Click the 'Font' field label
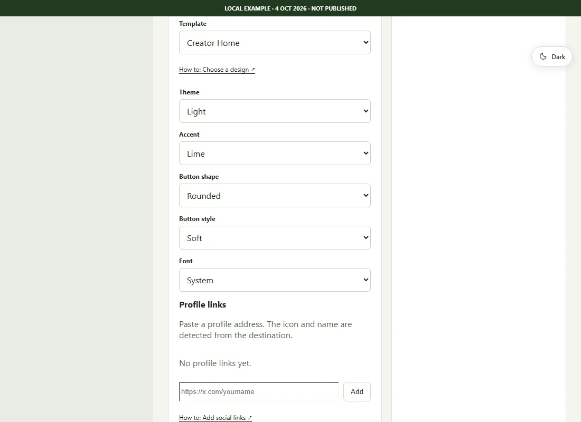The width and height of the screenshot is (581, 422). [186, 261]
